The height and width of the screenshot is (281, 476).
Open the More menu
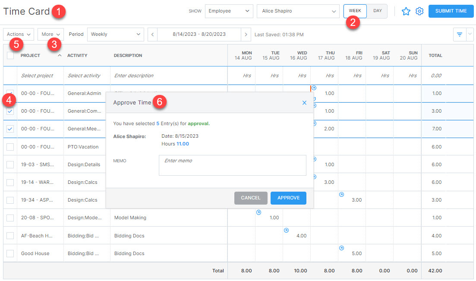pos(50,34)
